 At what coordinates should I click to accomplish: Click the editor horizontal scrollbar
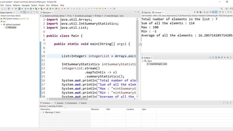tap(68, 99)
